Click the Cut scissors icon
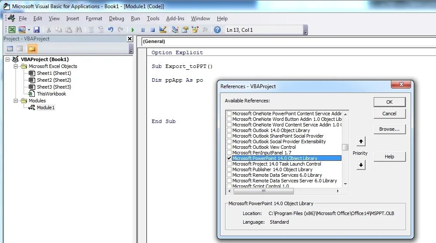 [x=49, y=30]
